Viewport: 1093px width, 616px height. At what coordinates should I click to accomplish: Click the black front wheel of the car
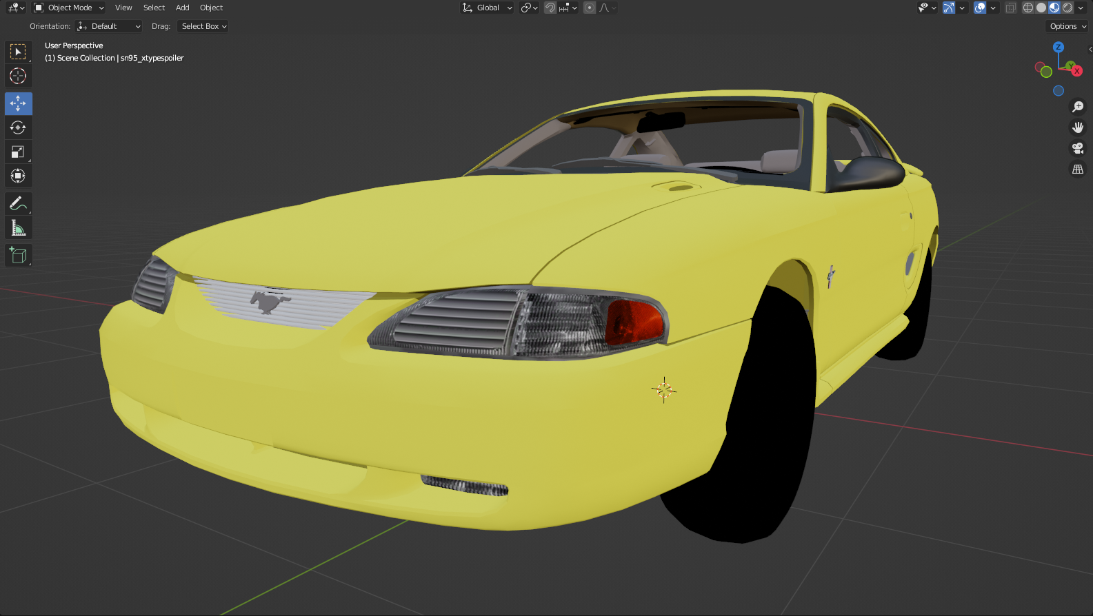click(756, 422)
